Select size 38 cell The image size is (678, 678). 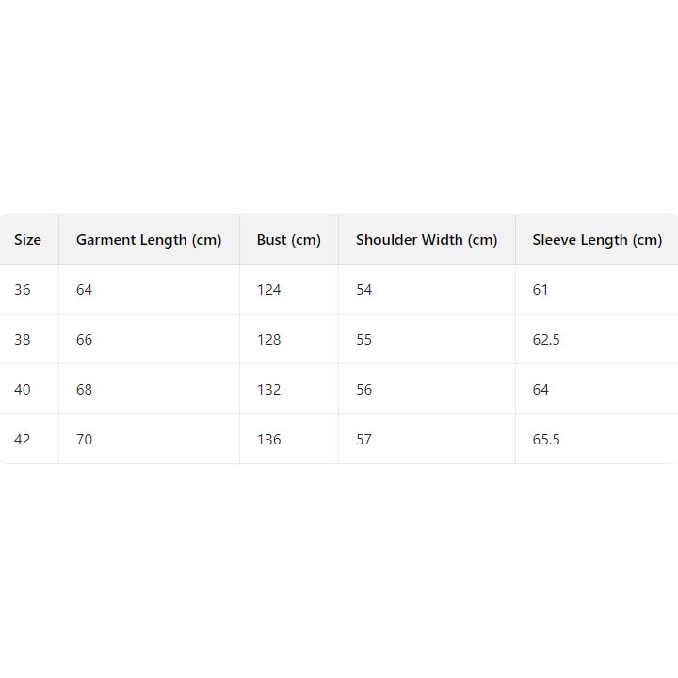coord(23,340)
